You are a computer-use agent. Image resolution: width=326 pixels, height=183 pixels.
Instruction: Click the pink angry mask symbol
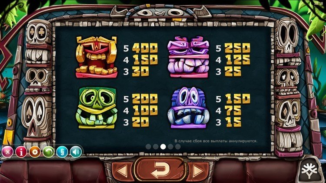[x=188, y=57]
